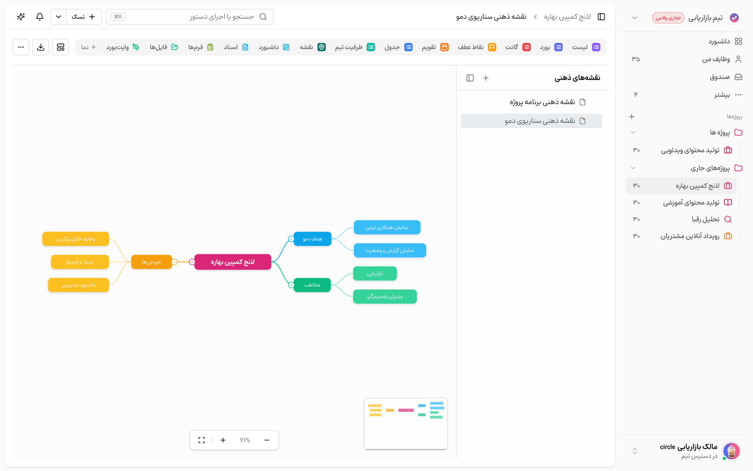Click the تجاری پلاس plan badge

coord(668,18)
